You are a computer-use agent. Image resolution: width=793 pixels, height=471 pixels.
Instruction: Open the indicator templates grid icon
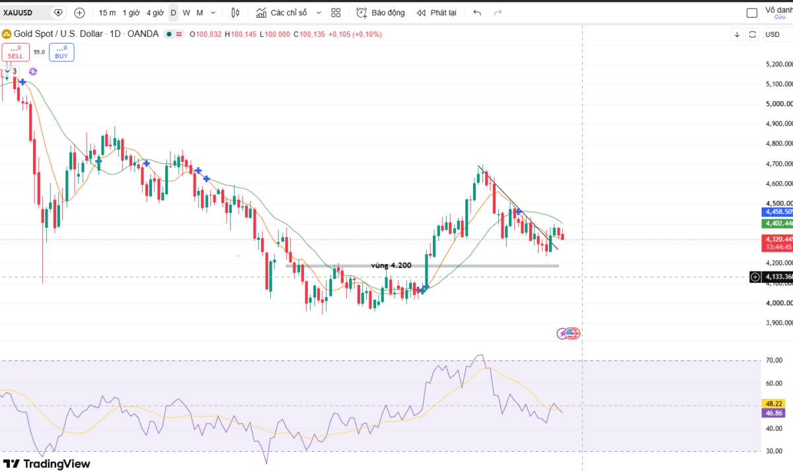coord(336,13)
